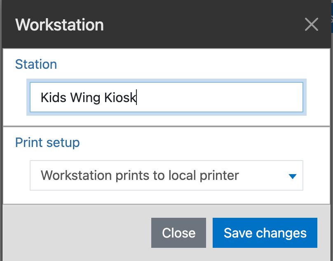Save changes to the workstation

[265, 233]
